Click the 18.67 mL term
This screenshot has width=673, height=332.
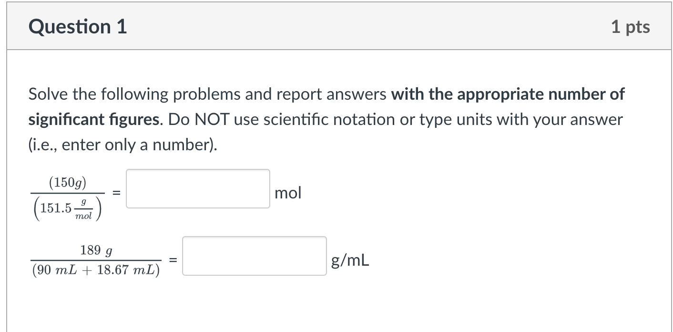coord(126,270)
